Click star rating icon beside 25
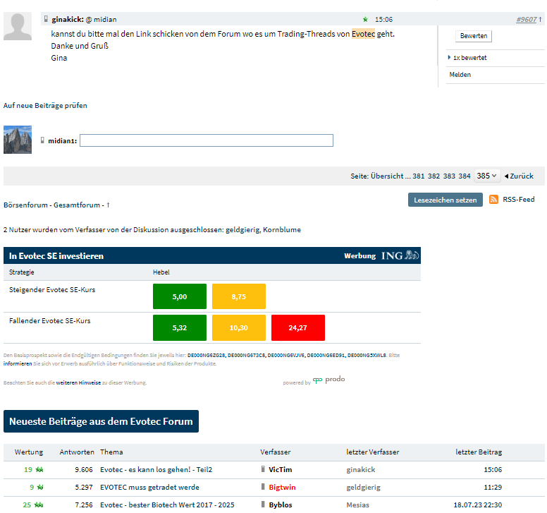Viewport: 547px width, 513px height. pyautogui.click(x=38, y=505)
